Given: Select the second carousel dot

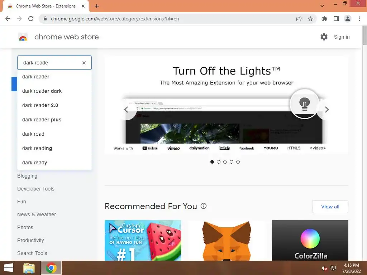Looking at the screenshot, I should coord(219,162).
